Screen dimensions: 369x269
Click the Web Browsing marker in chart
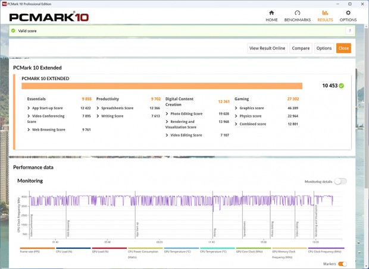point(68,229)
